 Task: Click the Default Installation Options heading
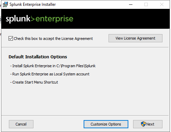[x=38, y=57]
